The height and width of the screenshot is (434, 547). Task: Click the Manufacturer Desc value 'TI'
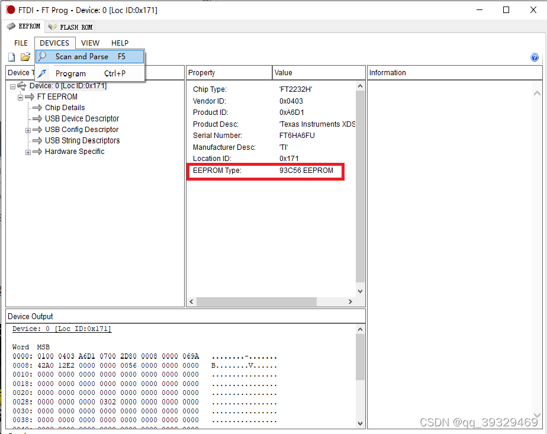pos(283,147)
